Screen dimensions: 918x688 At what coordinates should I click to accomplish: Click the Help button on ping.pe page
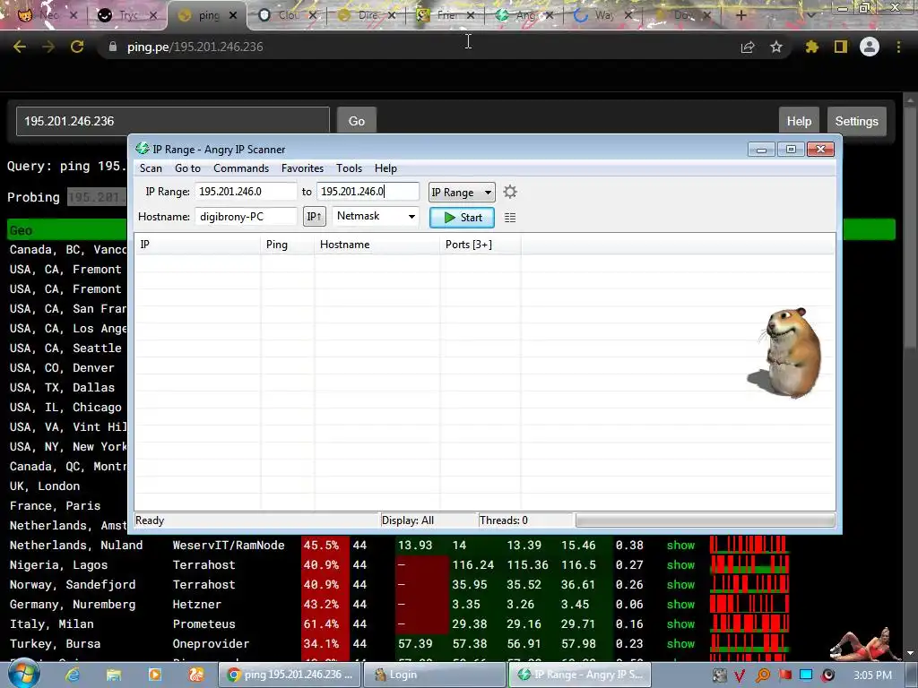pos(799,121)
